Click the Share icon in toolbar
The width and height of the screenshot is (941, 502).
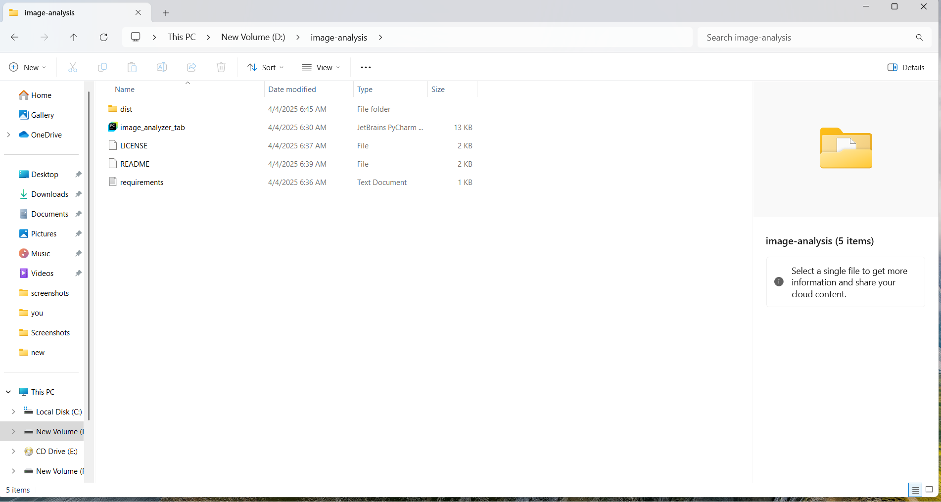(x=191, y=67)
